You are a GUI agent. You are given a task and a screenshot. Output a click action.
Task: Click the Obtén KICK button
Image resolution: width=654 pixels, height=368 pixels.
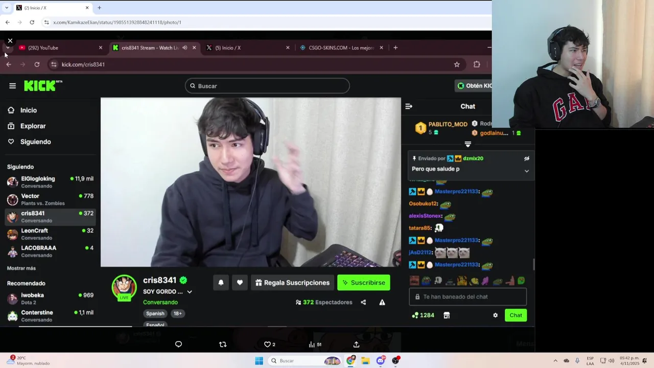[473, 86]
